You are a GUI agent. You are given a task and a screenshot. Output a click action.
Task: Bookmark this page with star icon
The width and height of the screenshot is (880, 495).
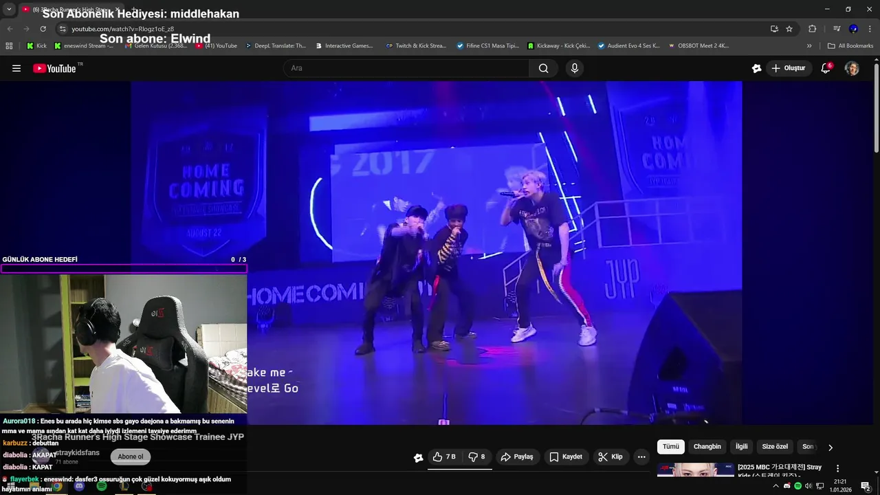coord(789,29)
